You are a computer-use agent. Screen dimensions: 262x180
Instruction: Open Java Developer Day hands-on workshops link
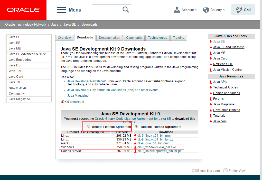tap(113, 90)
